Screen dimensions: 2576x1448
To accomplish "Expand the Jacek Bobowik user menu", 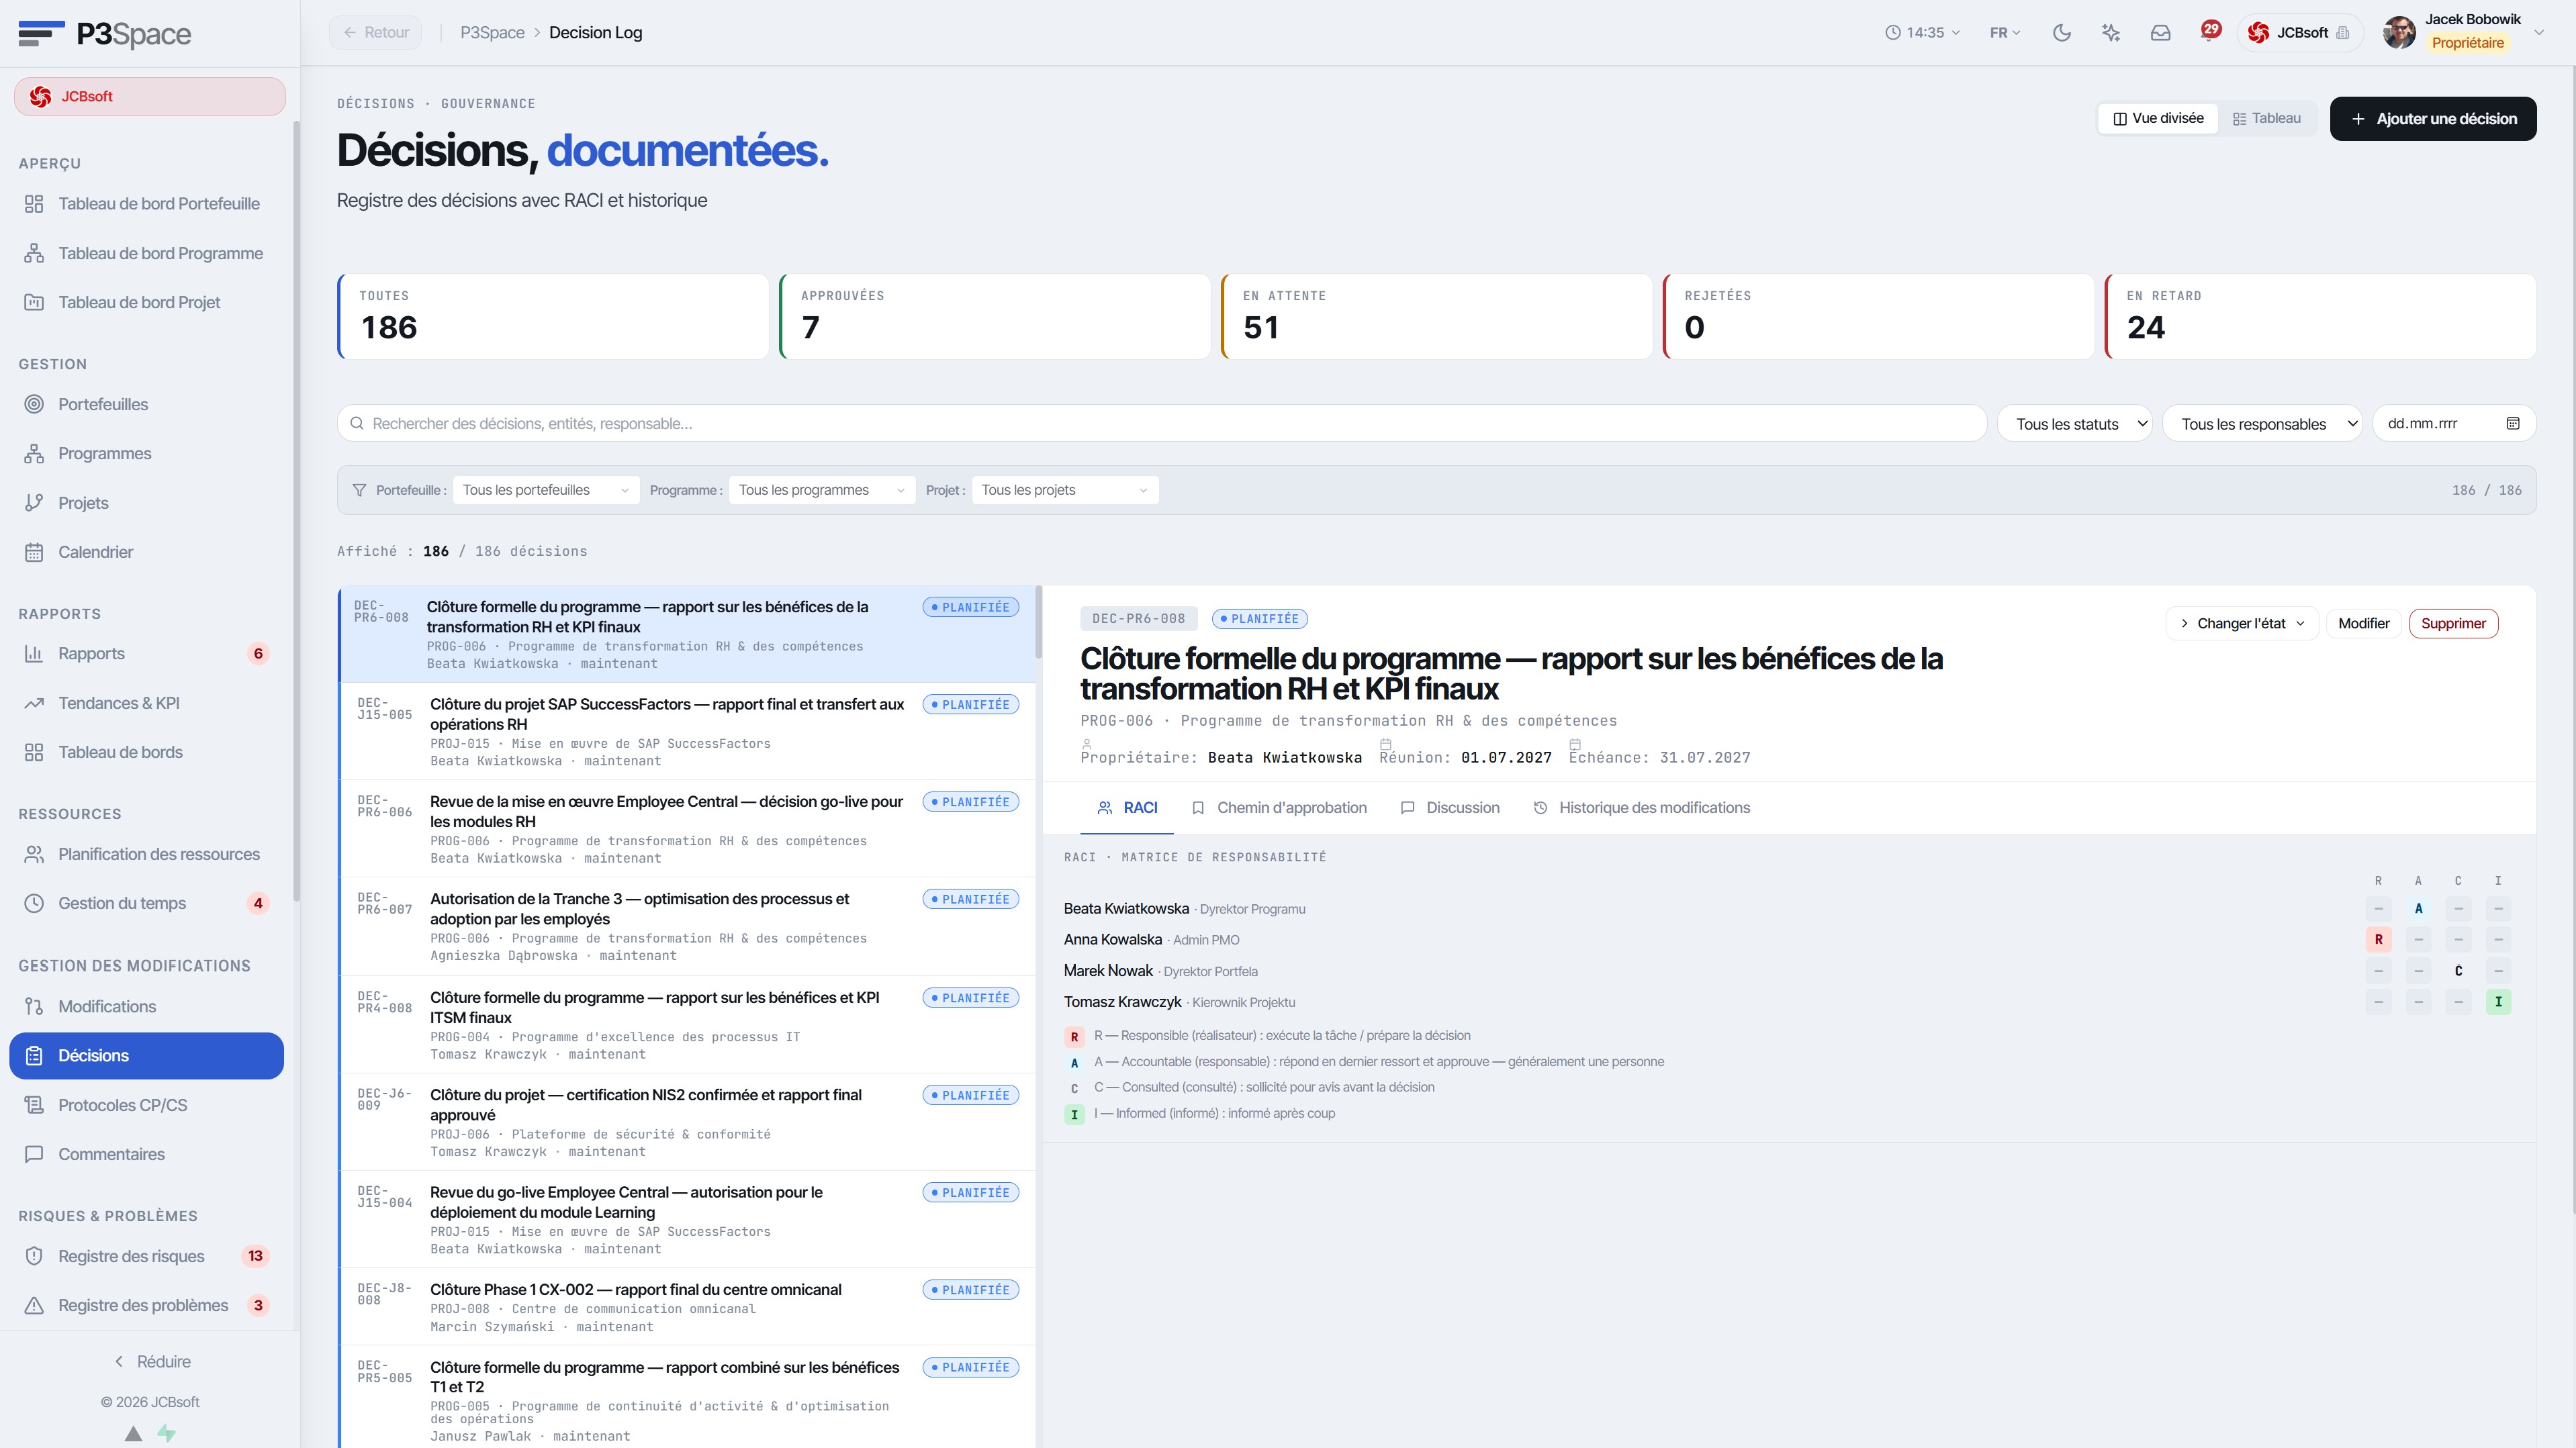I will (x=2462, y=33).
